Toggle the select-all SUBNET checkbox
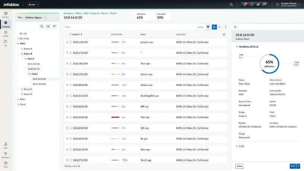Image resolution: width=304 pixels, height=171 pixels. point(70,35)
